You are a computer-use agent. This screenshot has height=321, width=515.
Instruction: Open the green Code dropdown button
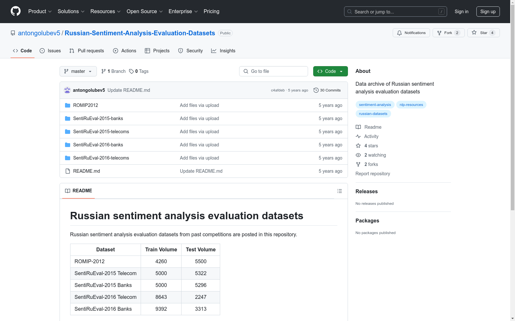330,71
